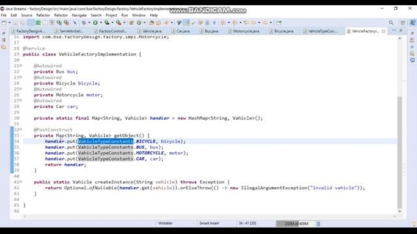The image size is (417, 234).
Task: Click the Debug bug icon
Action: coord(84,23)
